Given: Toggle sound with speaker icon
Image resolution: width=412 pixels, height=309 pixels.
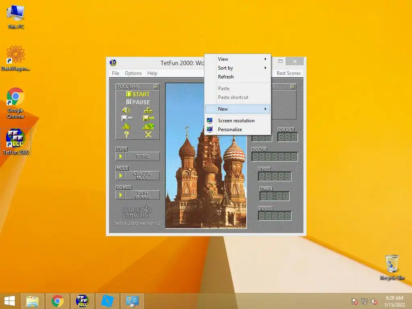Looking at the screenshot, I should pos(126,110).
